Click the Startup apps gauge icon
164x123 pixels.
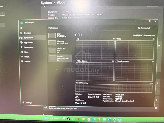[x=22, y=47]
